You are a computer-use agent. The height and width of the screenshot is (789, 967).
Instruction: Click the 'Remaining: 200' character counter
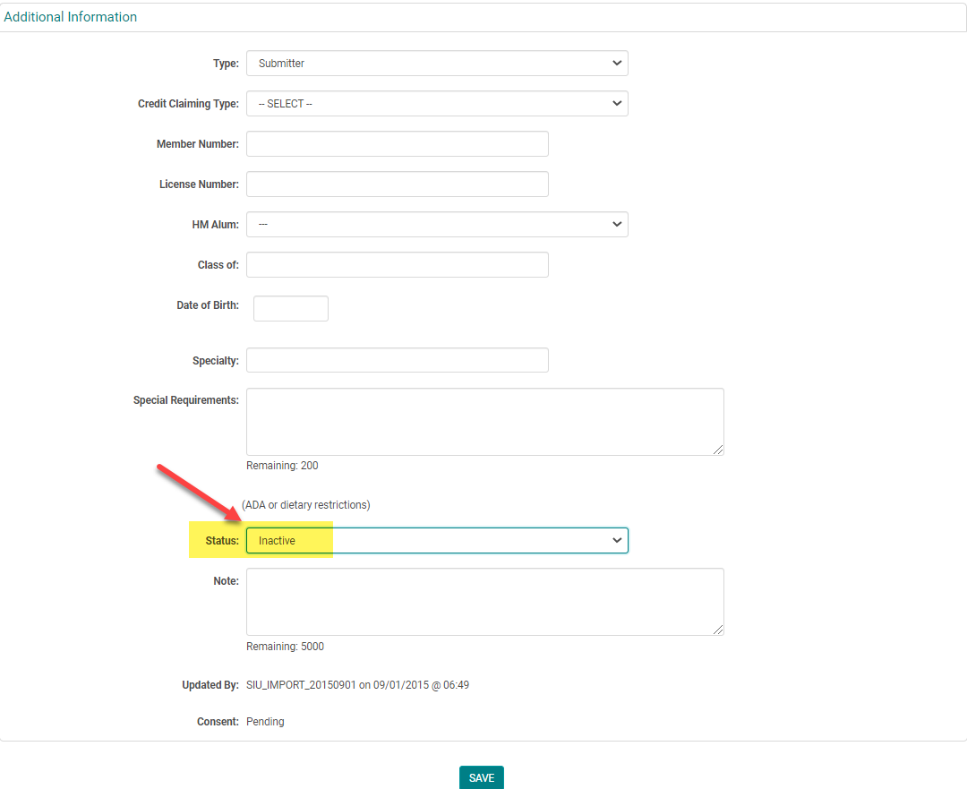tap(282, 466)
